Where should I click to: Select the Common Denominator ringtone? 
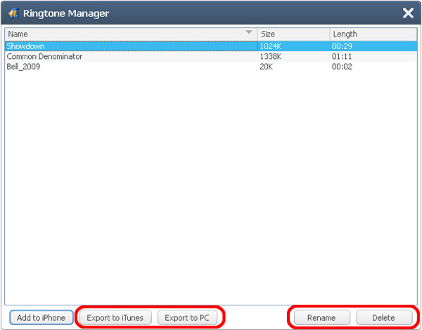[x=44, y=57]
